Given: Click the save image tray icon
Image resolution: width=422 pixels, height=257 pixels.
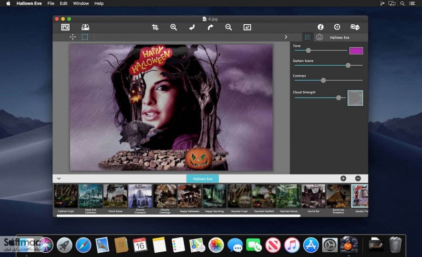Looking at the screenshot, I should pyautogui.click(x=85, y=27).
